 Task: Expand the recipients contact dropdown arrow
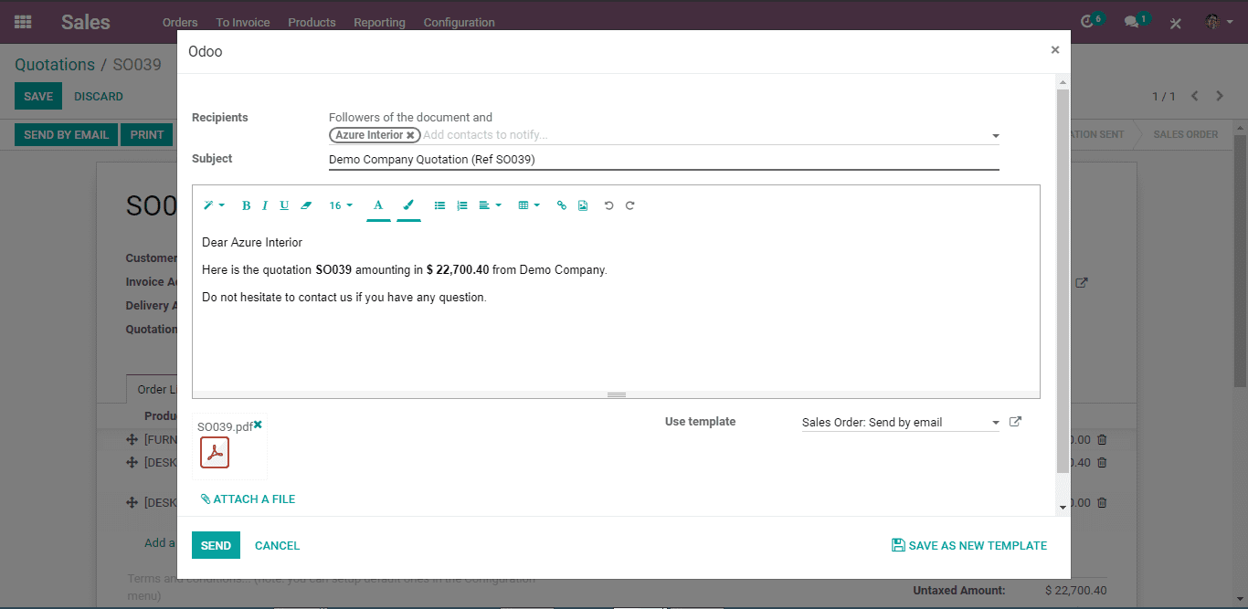(x=995, y=136)
